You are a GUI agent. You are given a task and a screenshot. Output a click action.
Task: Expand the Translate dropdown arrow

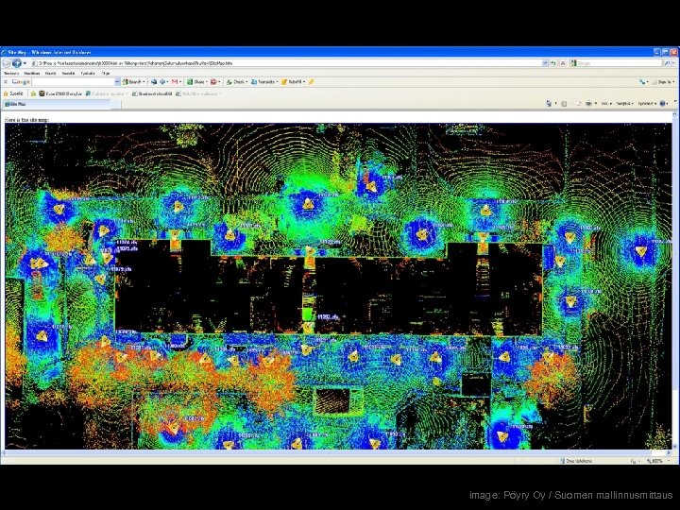pyautogui.click(x=277, y=82)
